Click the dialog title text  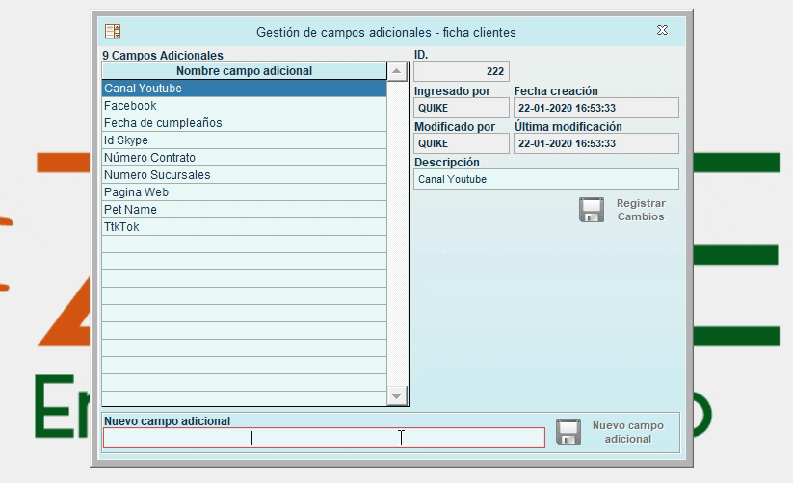tap(385, 32)
